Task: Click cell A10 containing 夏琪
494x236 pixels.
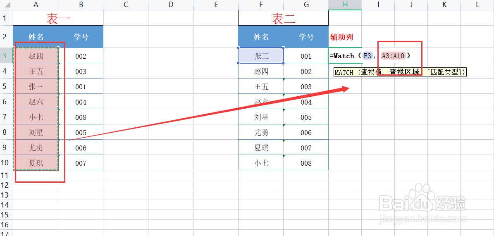Action: (36, 162)
